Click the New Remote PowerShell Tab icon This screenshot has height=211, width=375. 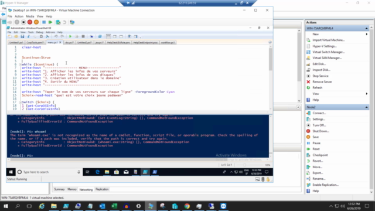pyautogui.click(x=91, y=36)
